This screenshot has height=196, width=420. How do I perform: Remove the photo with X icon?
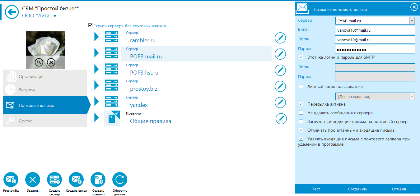[x=51, y=62]
